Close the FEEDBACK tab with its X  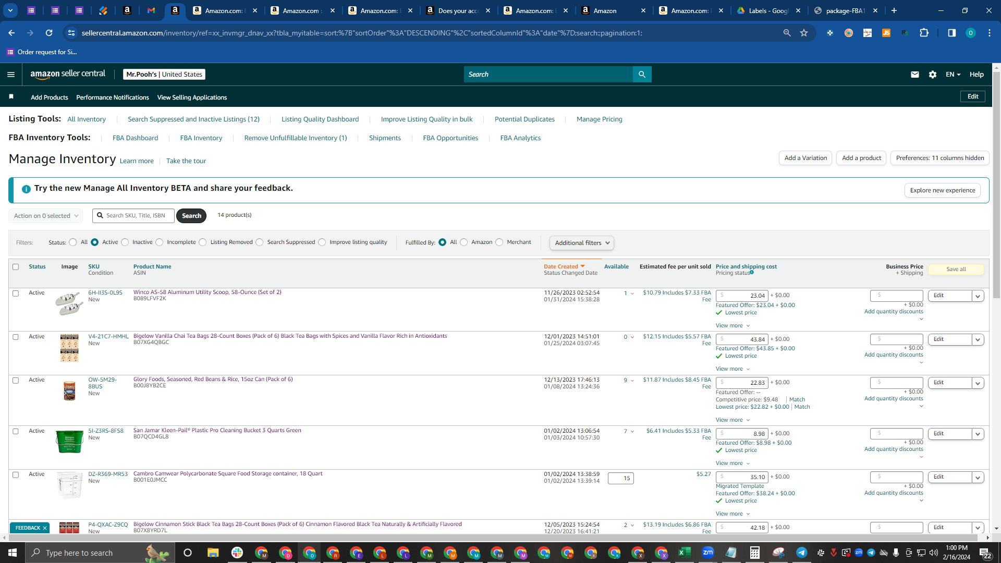[x=45, y=528]
